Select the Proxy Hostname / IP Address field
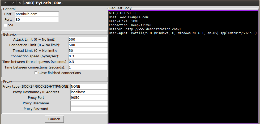 (88, 92)
